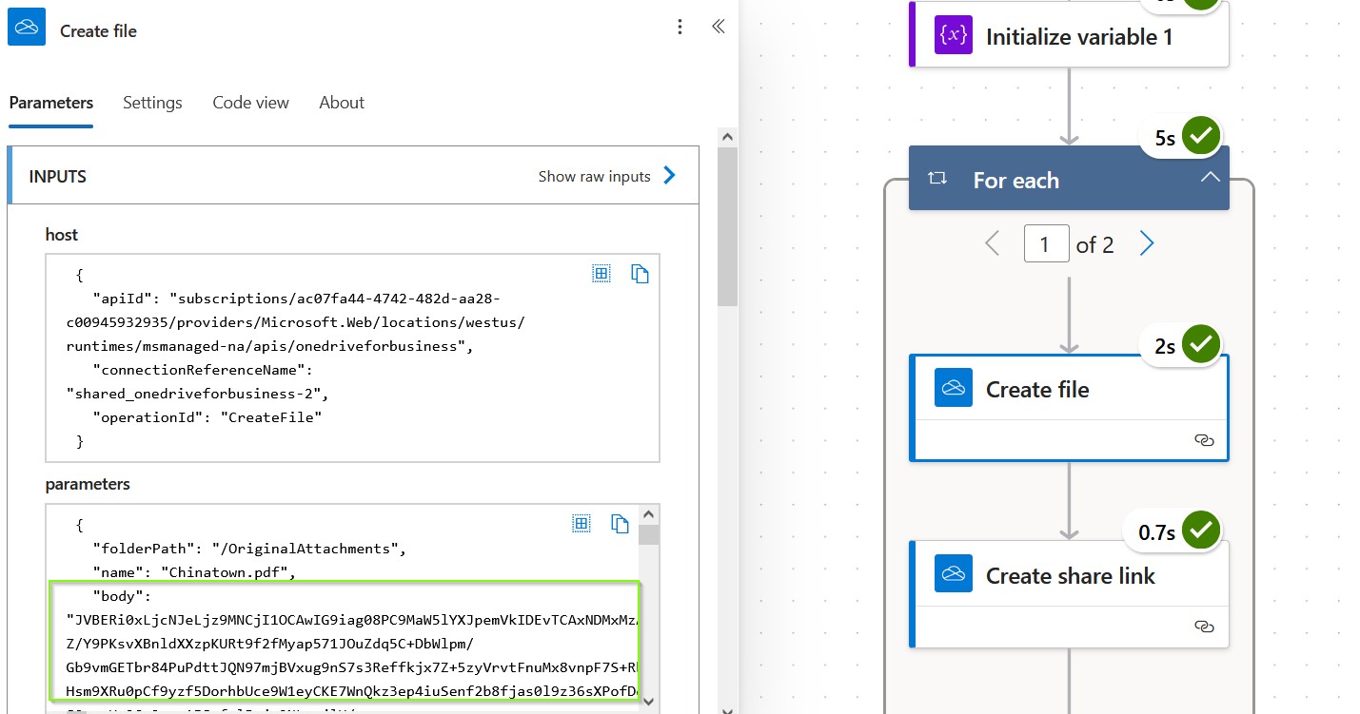Click the INPUTS section heading
Screen dimensions: 1360x714
(57, 176)
